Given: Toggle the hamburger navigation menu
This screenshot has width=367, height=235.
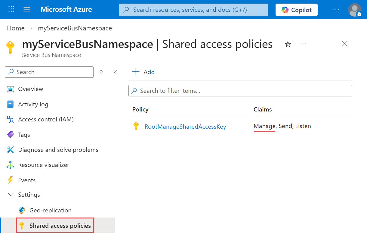Looking at the screenshot, I should (27, 9).
